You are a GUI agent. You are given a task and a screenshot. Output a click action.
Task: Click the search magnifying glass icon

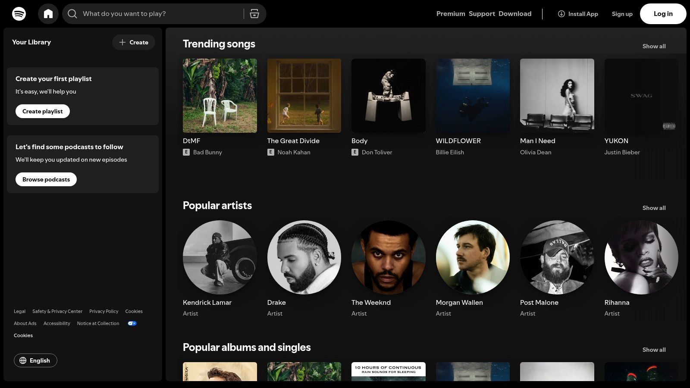click(x=72, y=13)
